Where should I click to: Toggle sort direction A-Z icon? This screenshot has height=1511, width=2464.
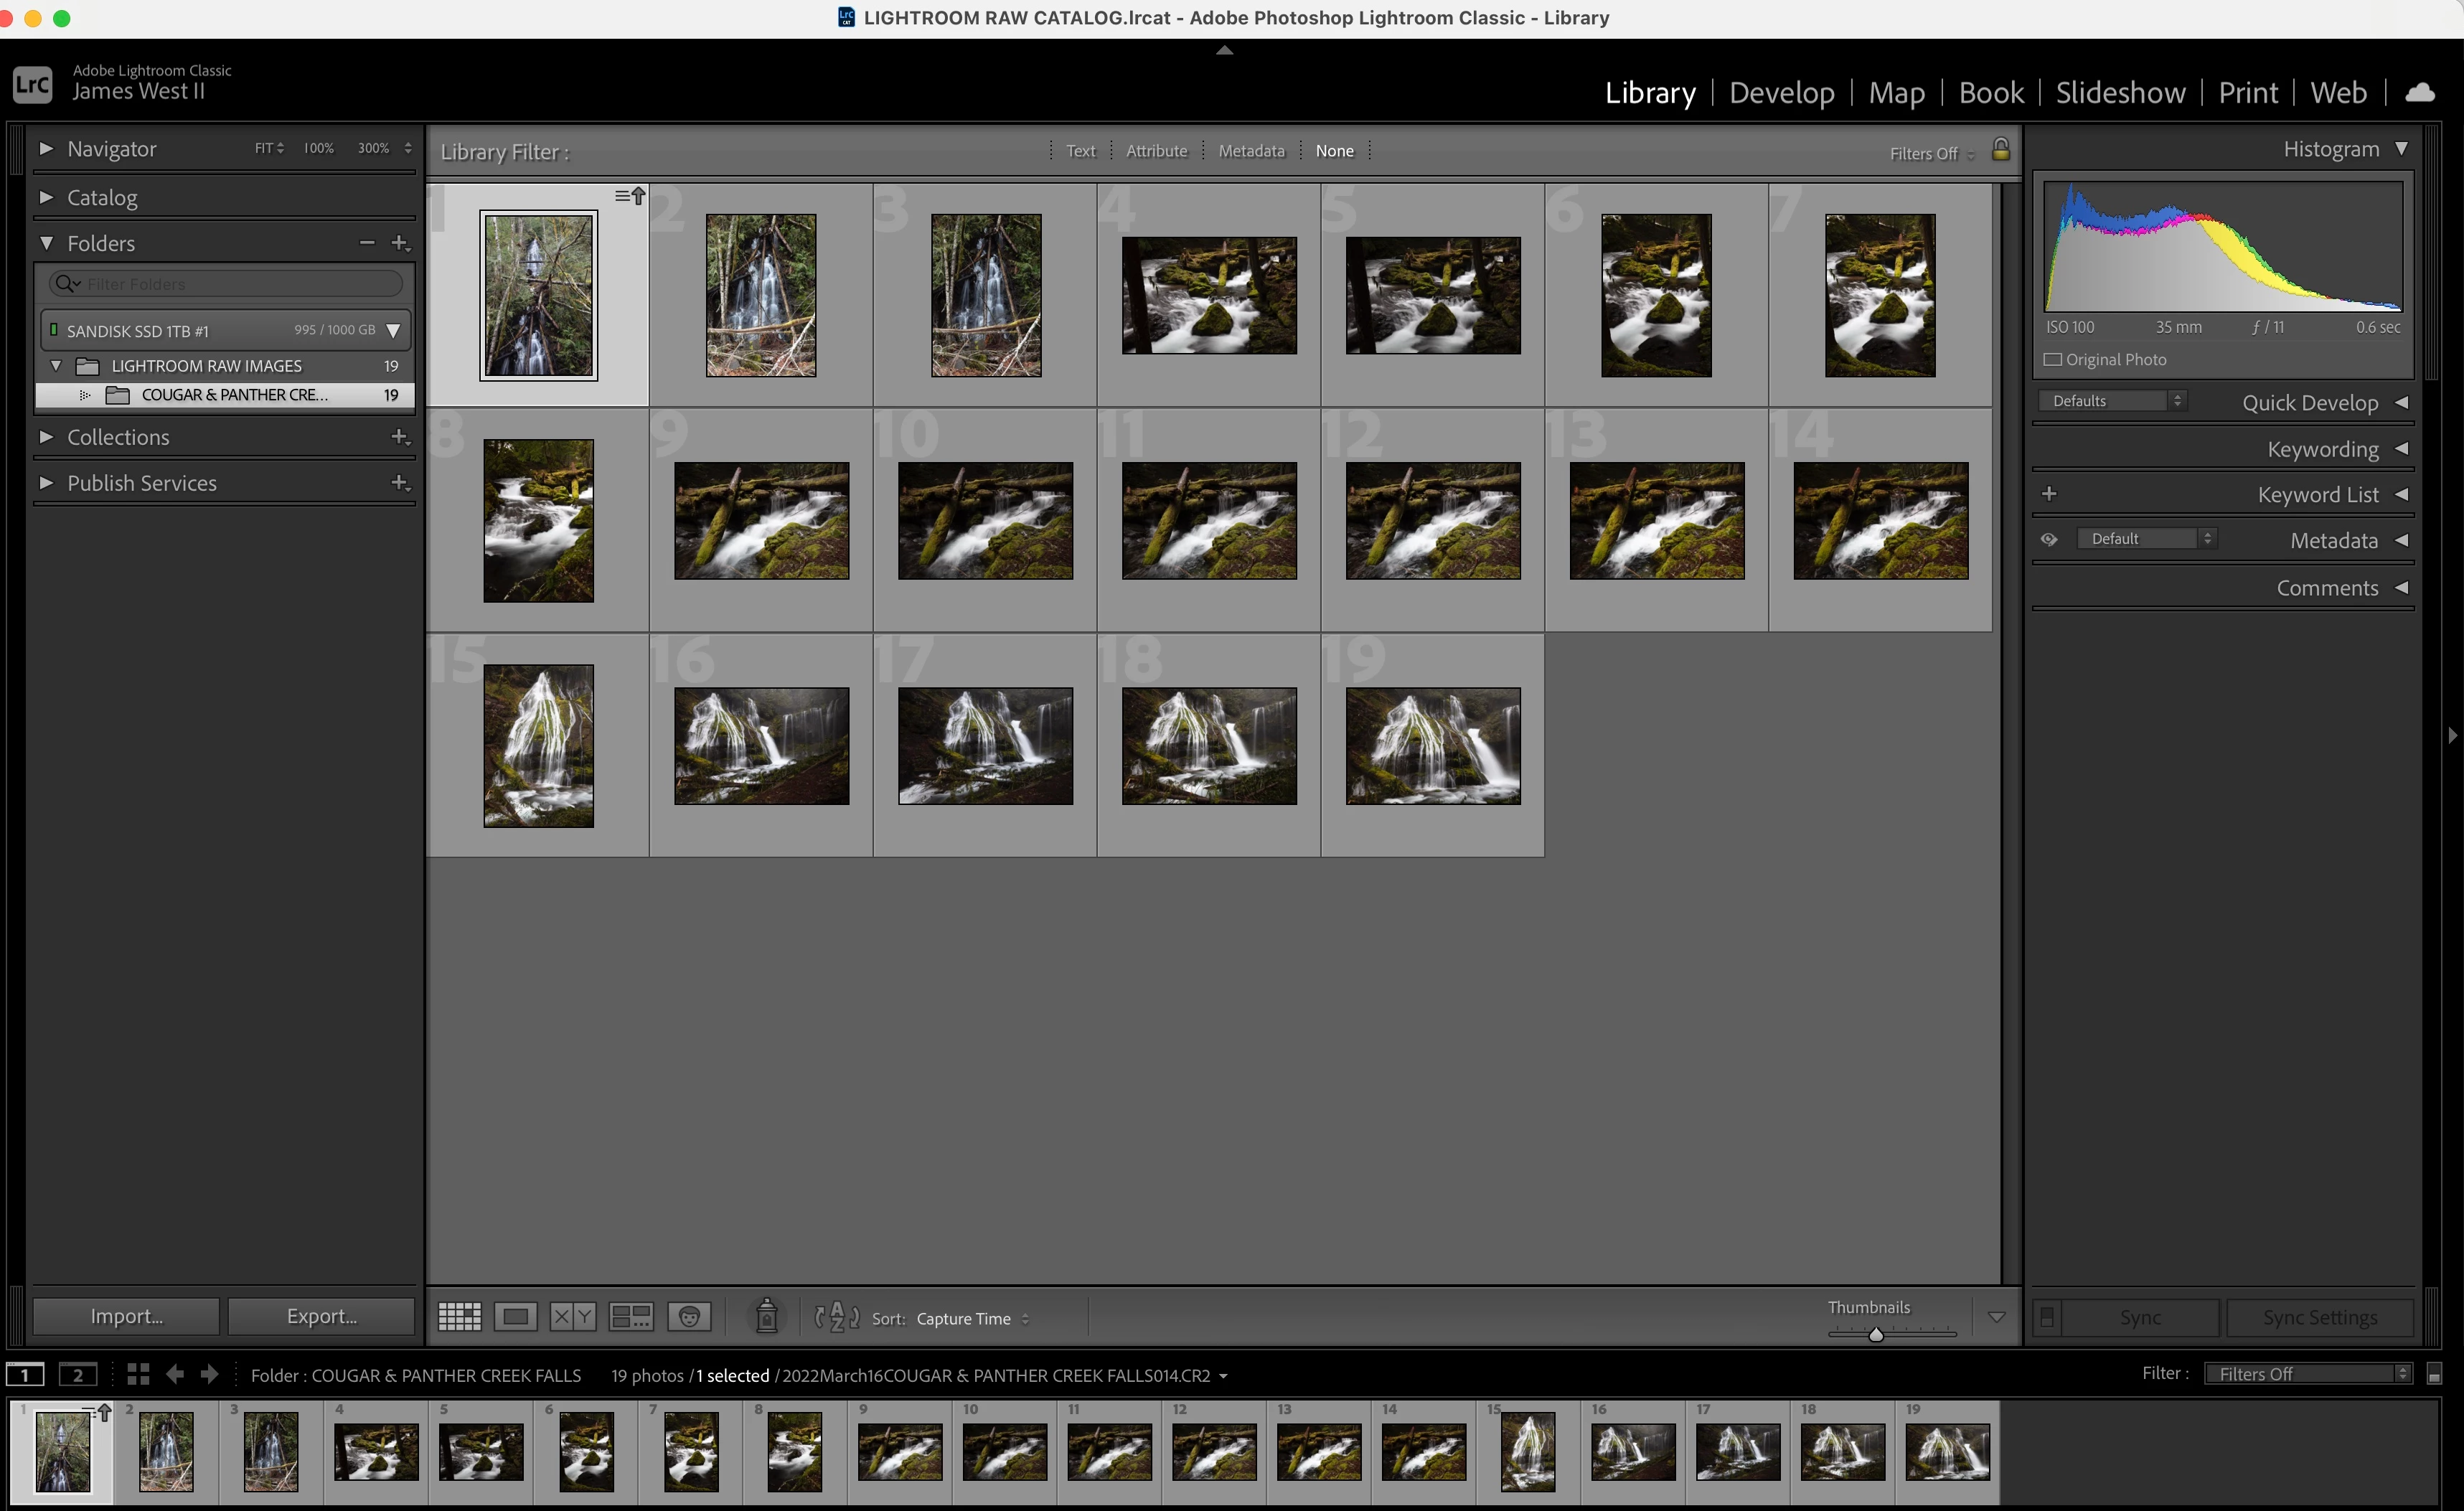[x=836, y=1317]
